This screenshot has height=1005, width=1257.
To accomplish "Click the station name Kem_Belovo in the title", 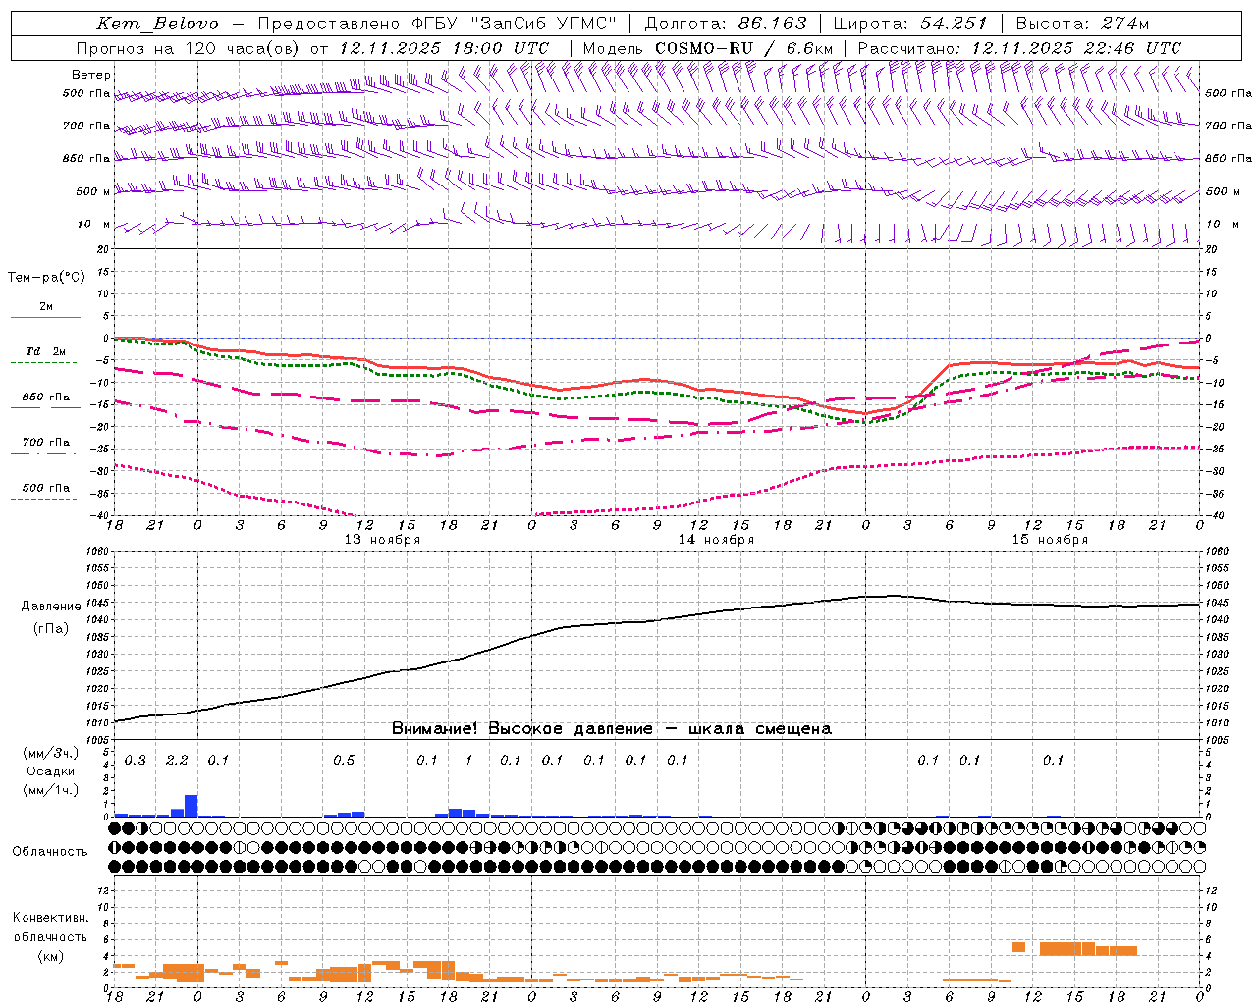I will 157,24.
